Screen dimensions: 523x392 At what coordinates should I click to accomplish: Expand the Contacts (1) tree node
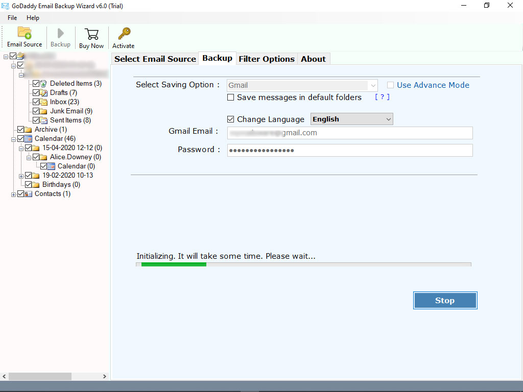point(13,194)
